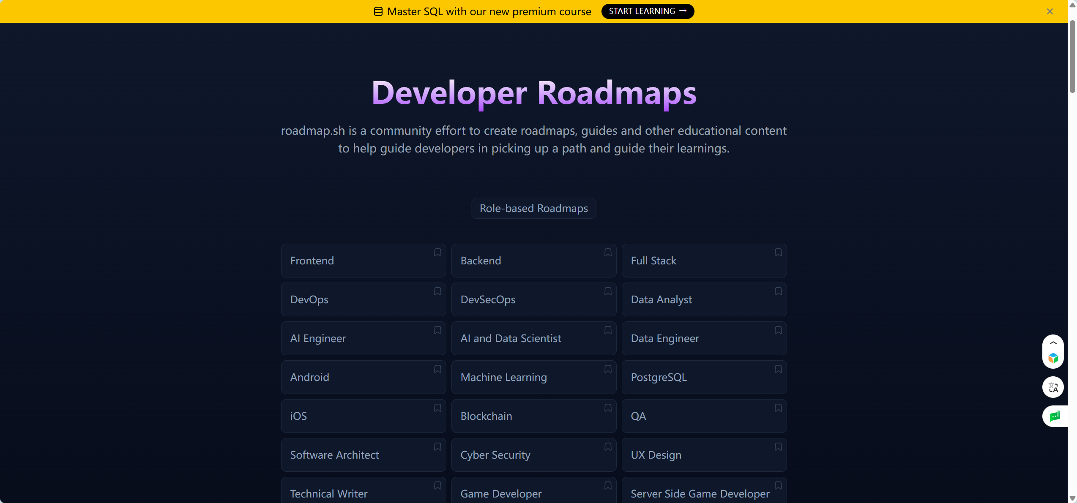Click the database icon in banner

pos(378,11)
